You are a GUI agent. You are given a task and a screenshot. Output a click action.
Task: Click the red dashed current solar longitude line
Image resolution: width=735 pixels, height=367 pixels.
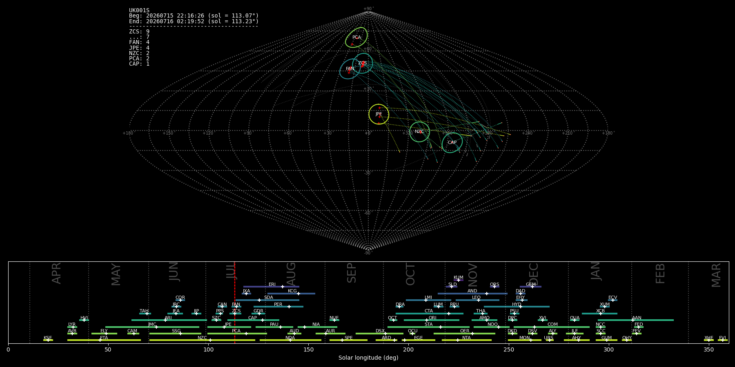coord(235,302)
